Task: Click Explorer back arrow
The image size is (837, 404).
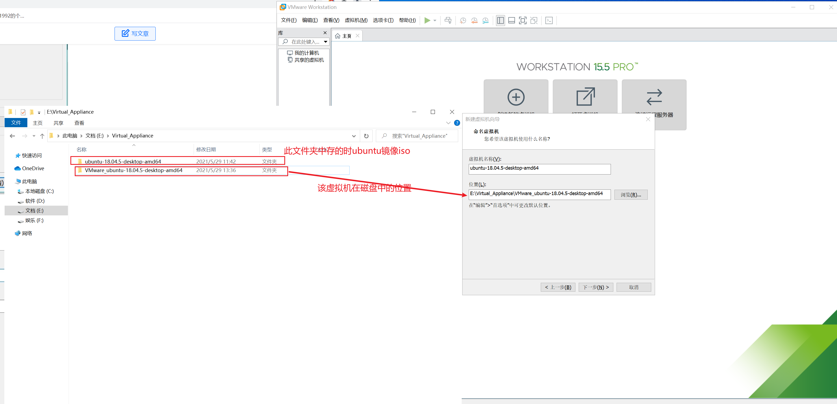Action: (x=12, y=136)
